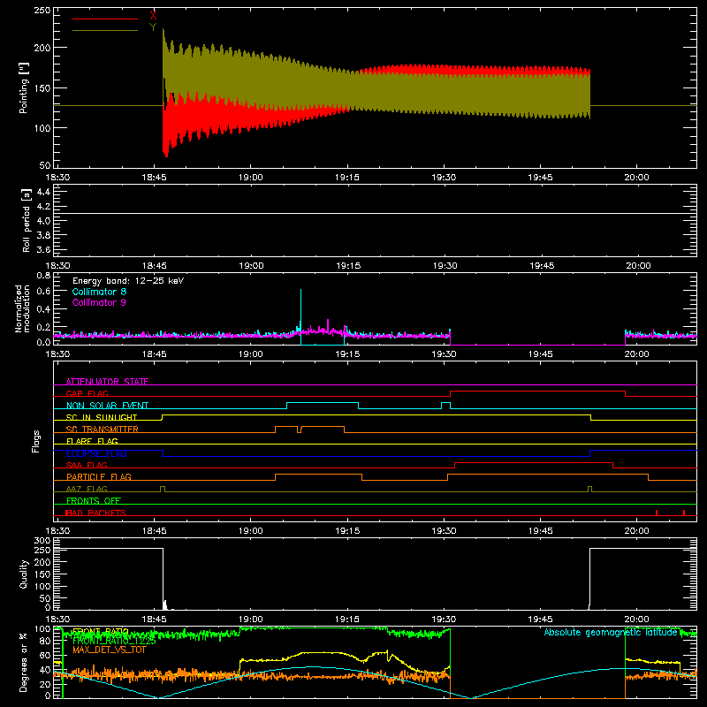707x707 pixels.
Task: Click the 'Collimator 9' legend label
Action: pyautogui.click(x=99, y=302)
